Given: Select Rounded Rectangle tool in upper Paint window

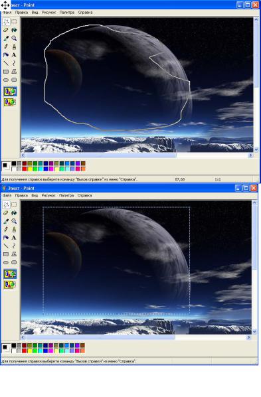Looking at the screenshot, I should point(14,80).
